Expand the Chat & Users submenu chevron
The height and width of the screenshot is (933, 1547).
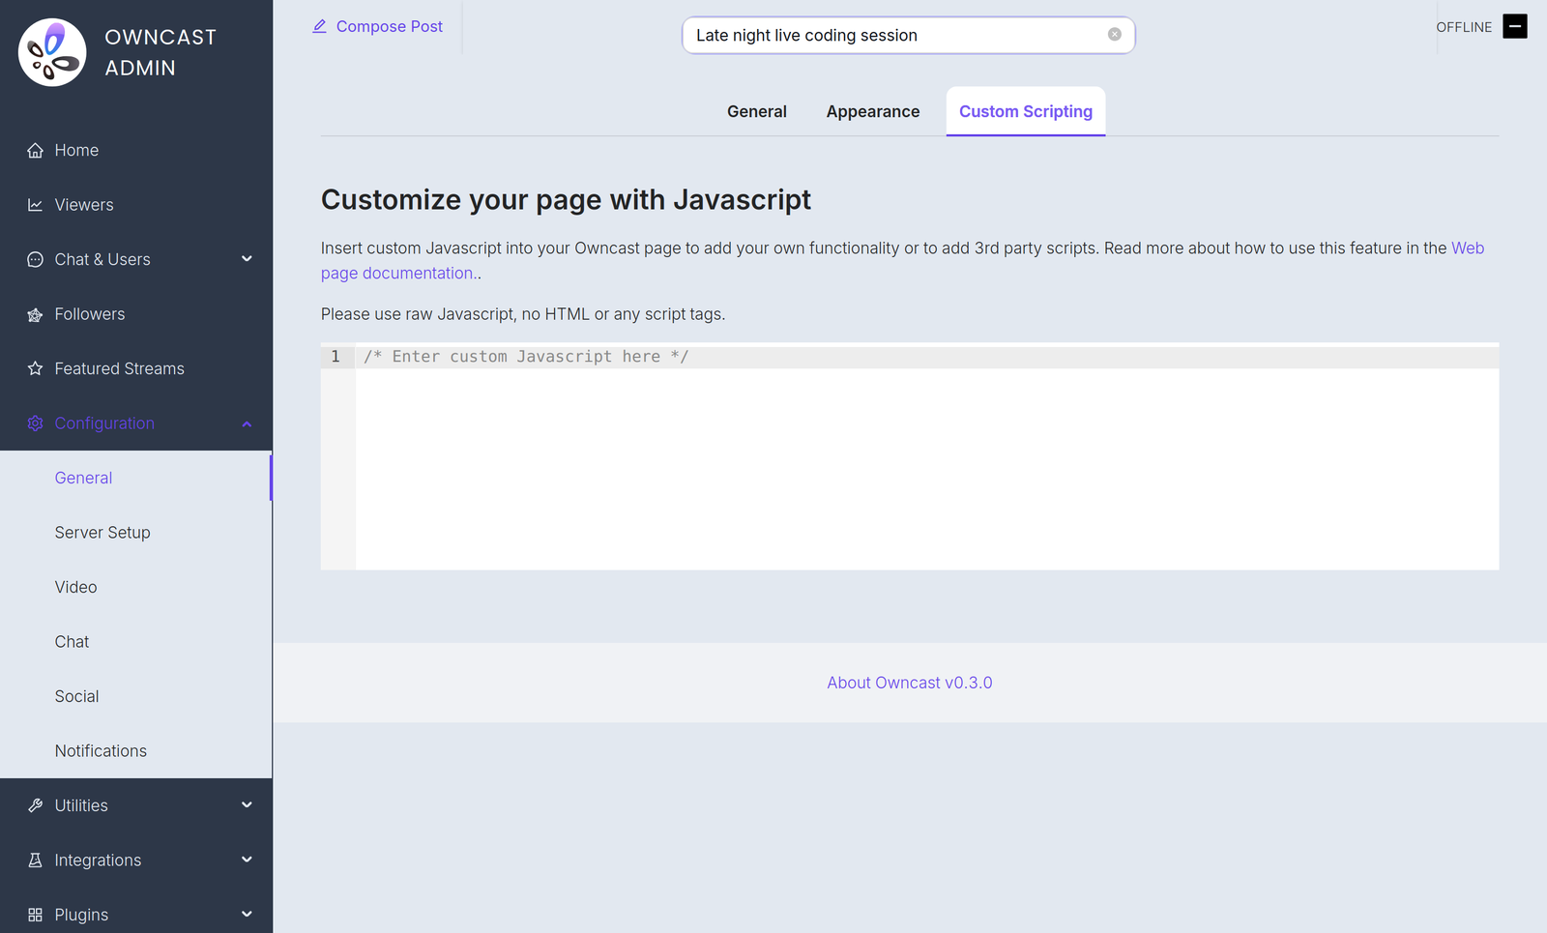(247, 259)
